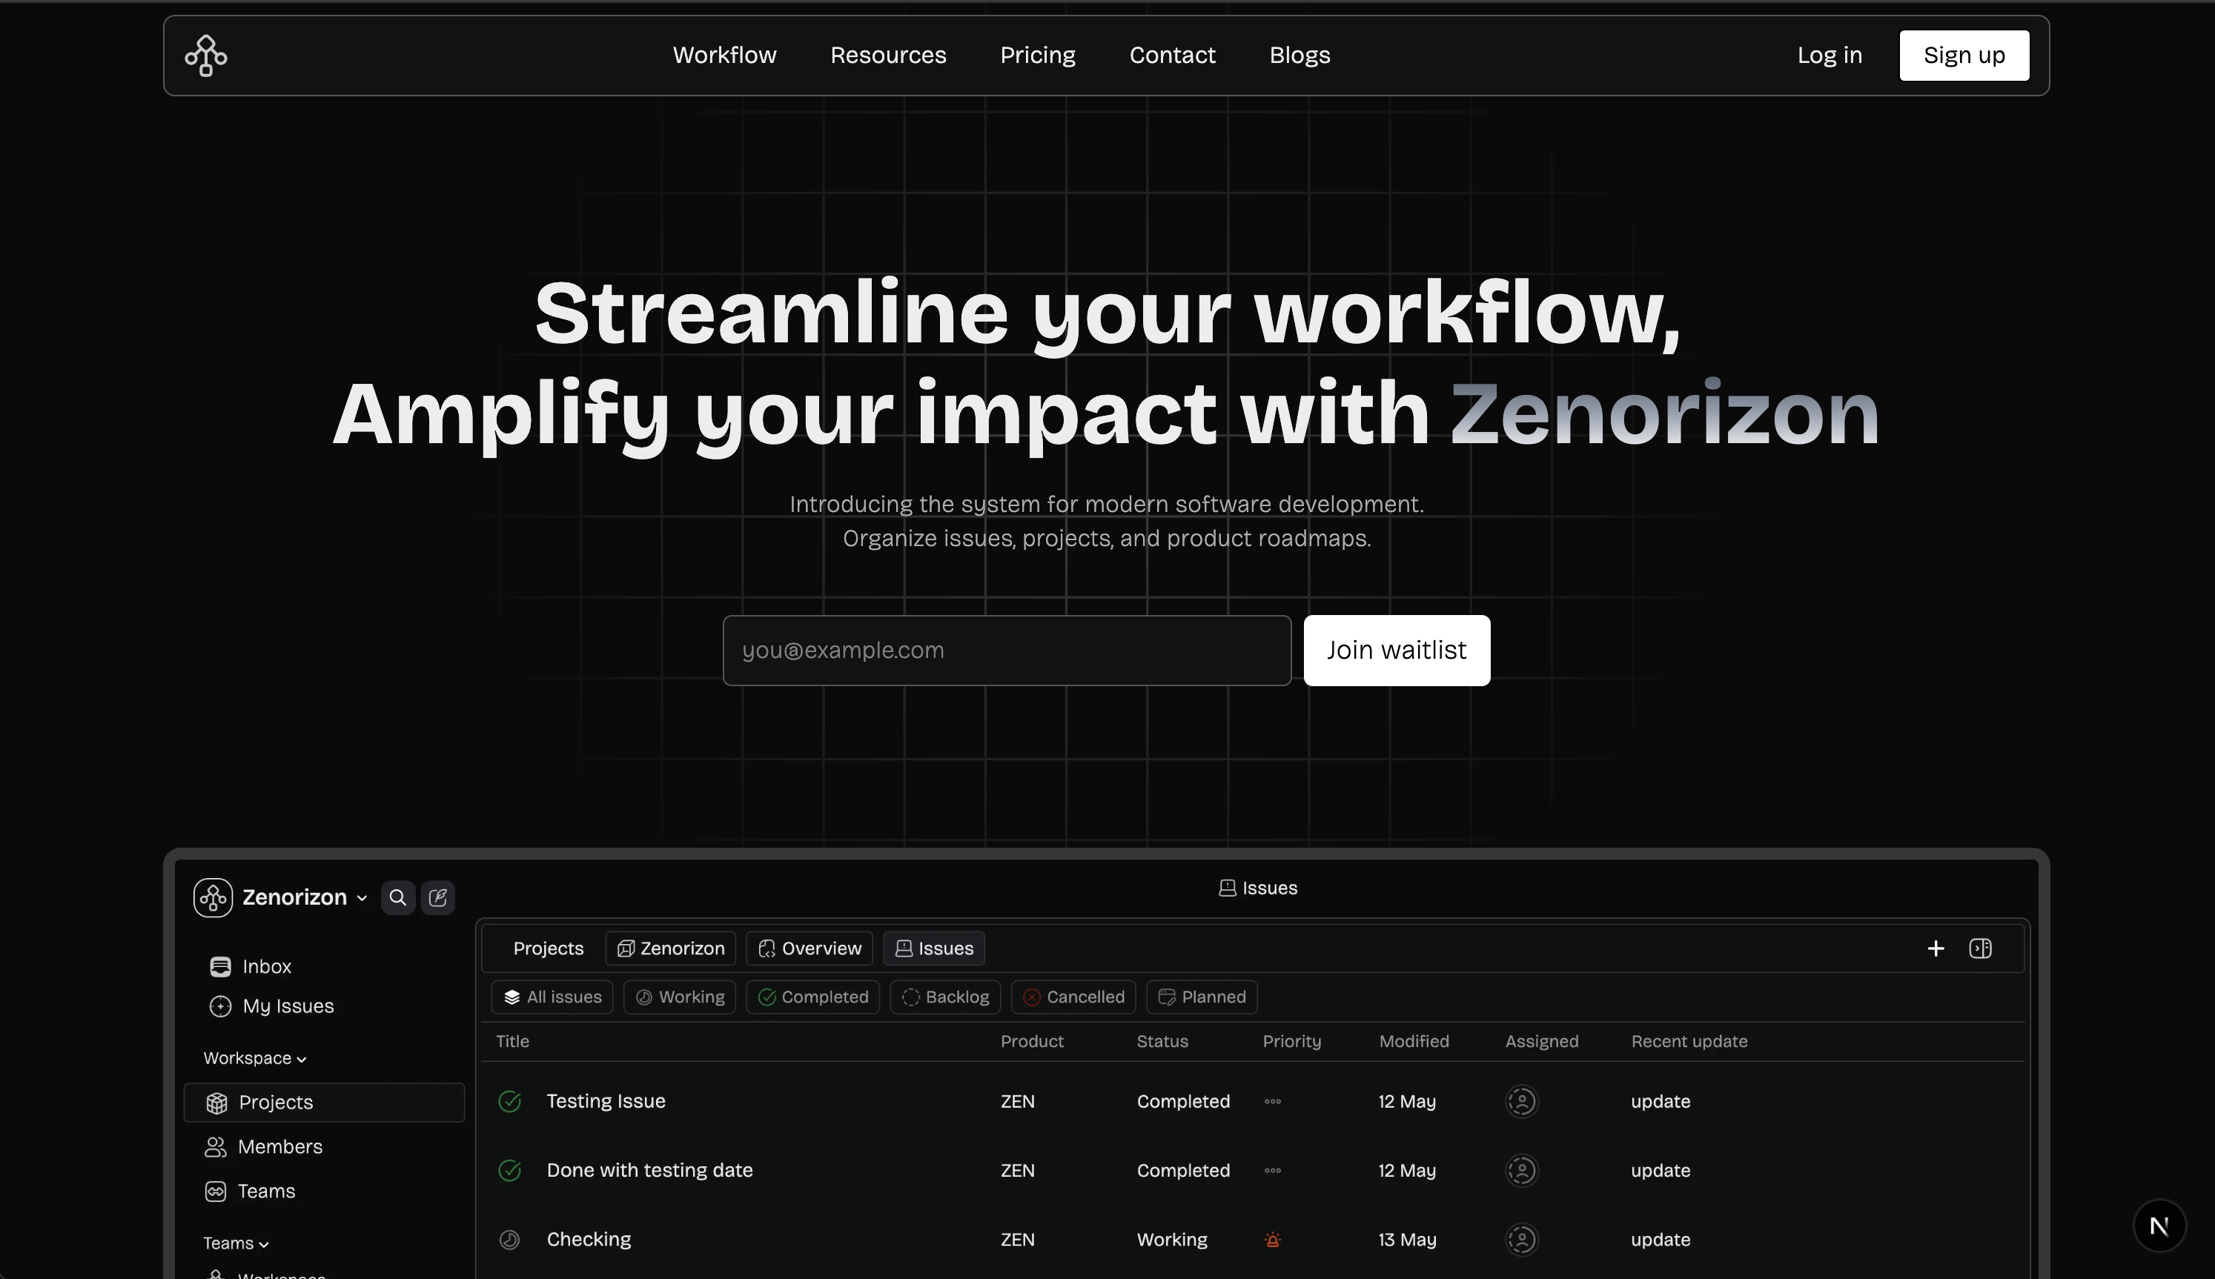
Task: Click the Members icon in the sidebar
Action: (x=216, y=1146)
